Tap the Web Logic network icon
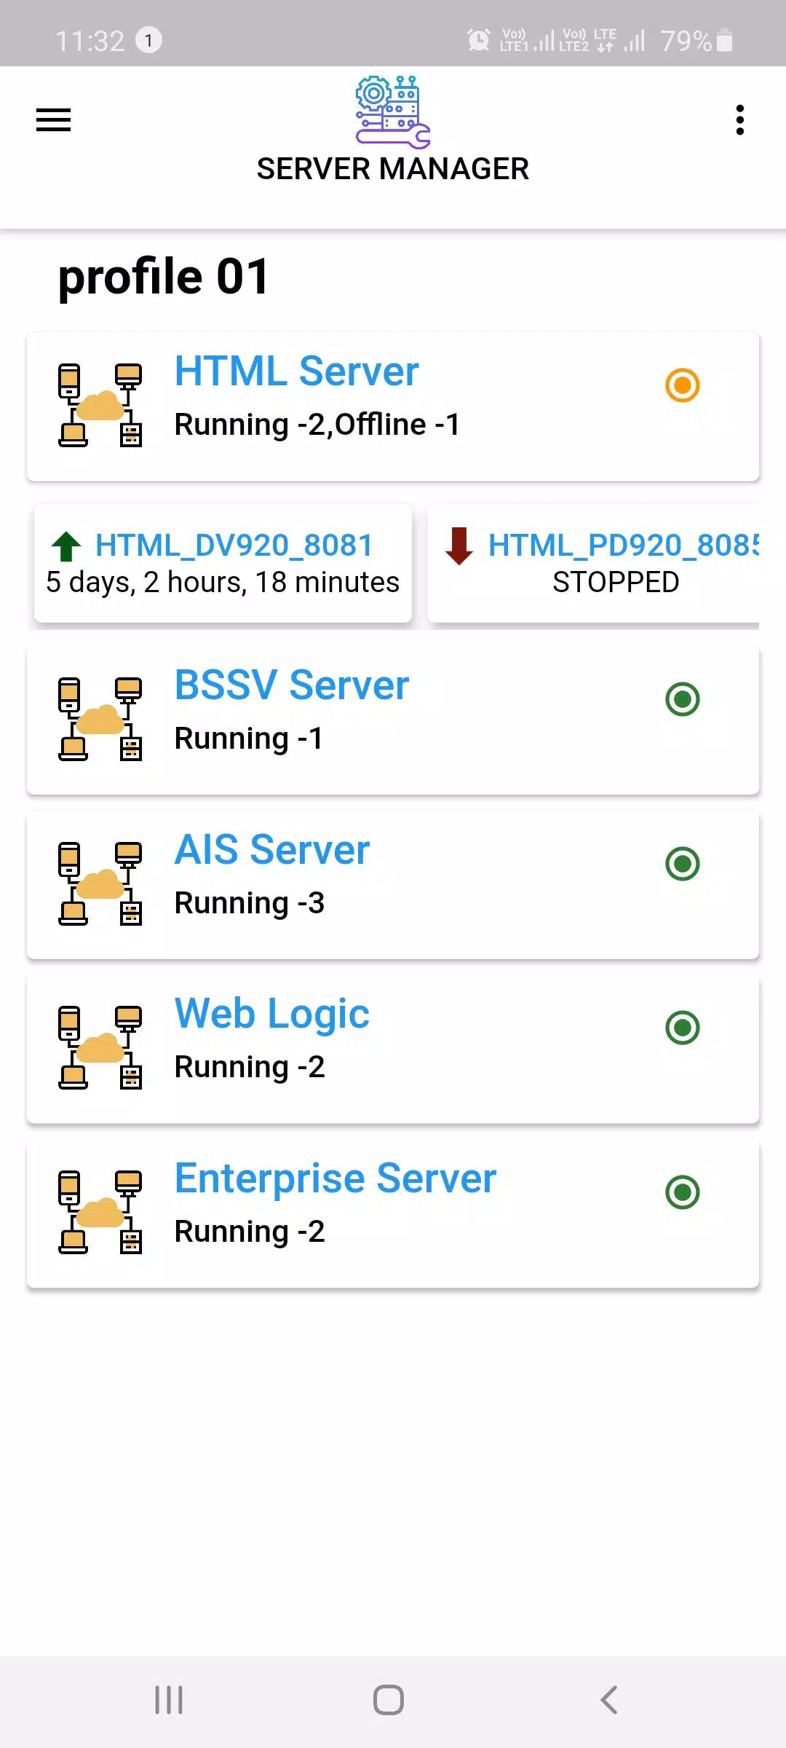This screenshot has width=786, height=1748. coord(100,1047)
